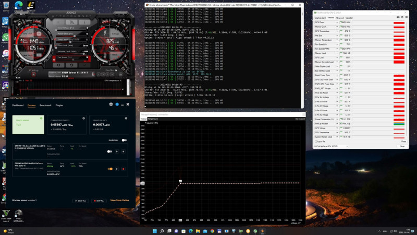This screenshot has height=235, width=417.
Task: Toggle Enable All switch in NiceHash
Action: 124,140
